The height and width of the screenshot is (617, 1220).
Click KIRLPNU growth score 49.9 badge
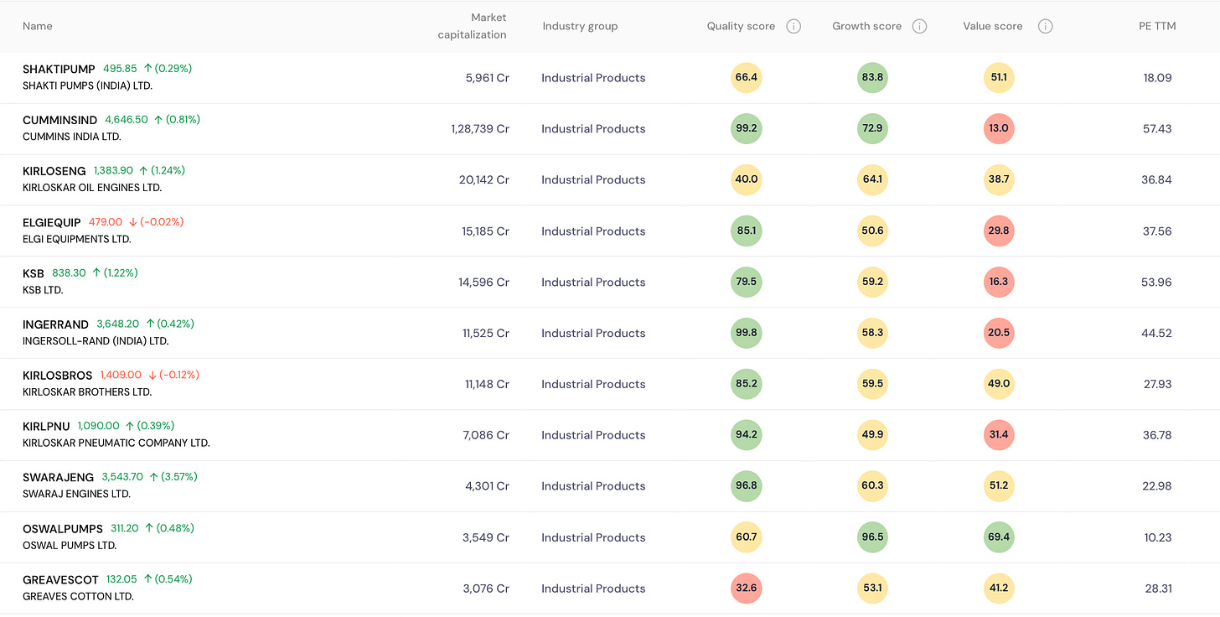(872, 435)
